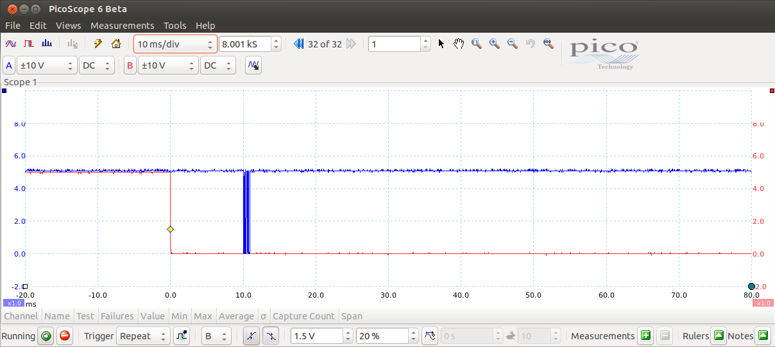
Task: Click the auto setup lightning icon
Action: click(98, 44)
